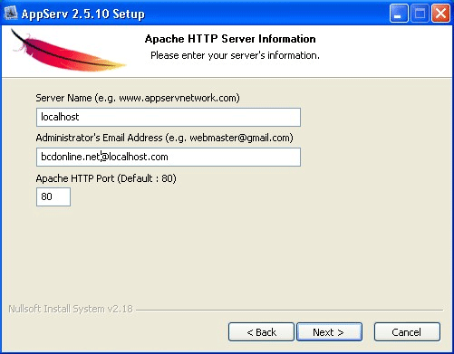Close the AppServ Setup window
This screenshot has height=354, width=454.
point(440,14)
